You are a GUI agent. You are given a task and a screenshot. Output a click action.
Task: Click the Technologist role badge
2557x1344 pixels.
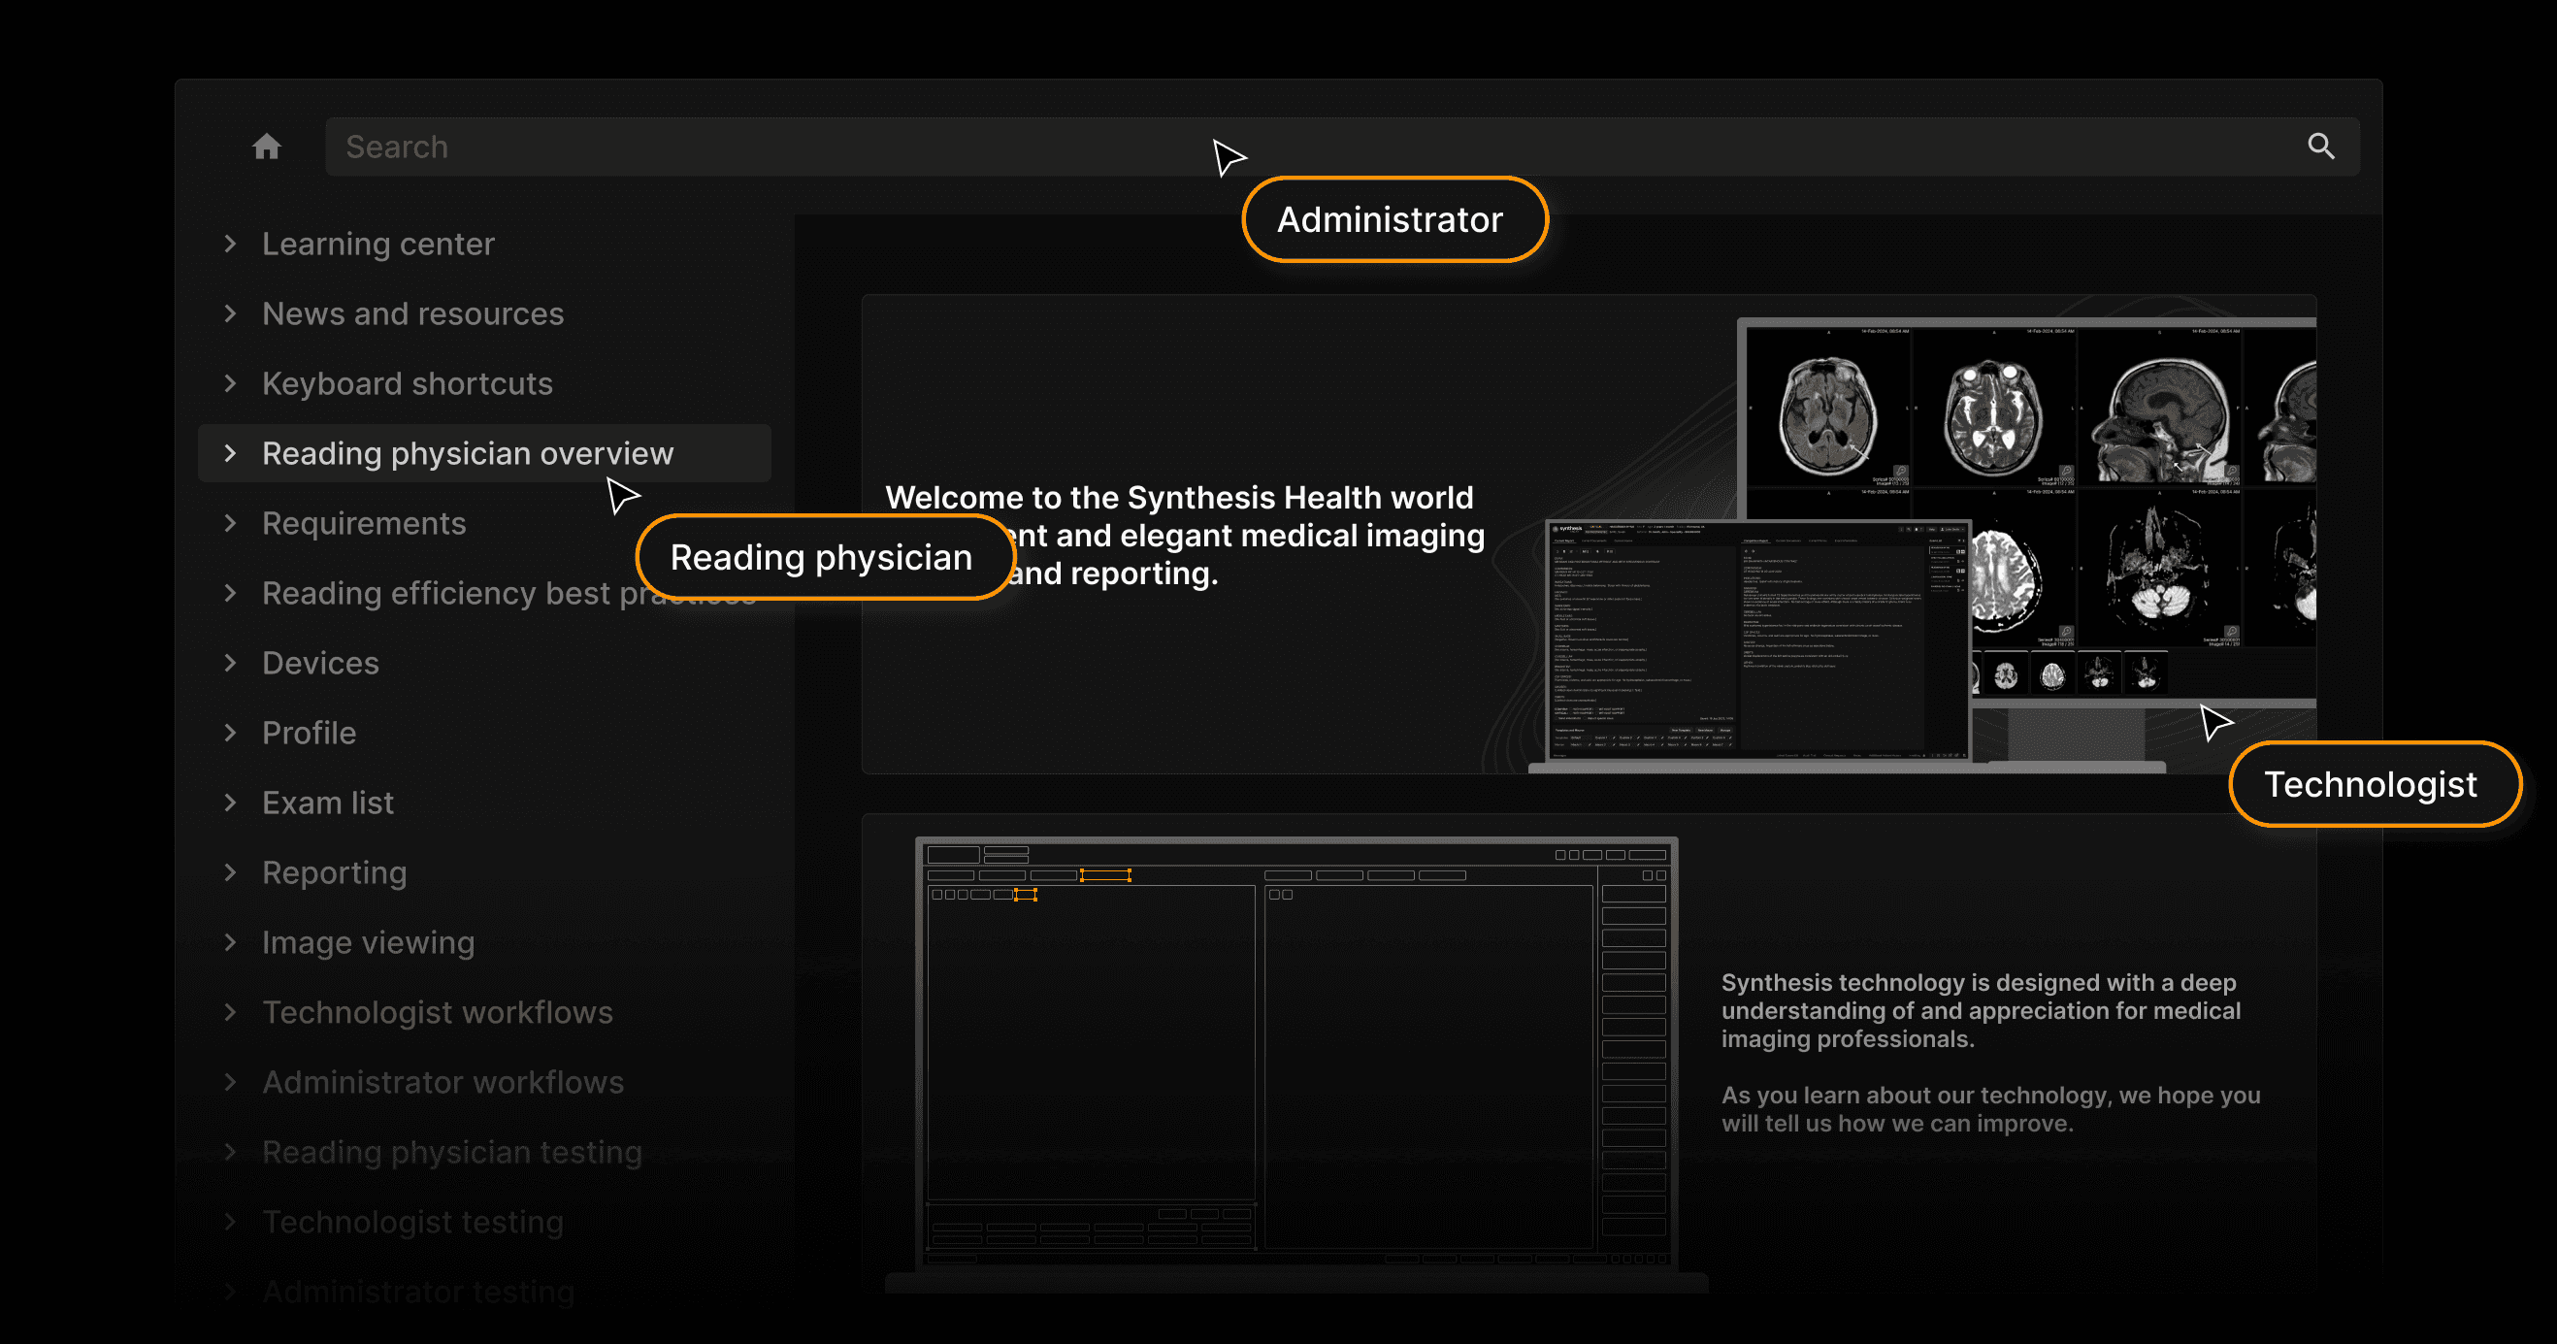pos(2371,784)
